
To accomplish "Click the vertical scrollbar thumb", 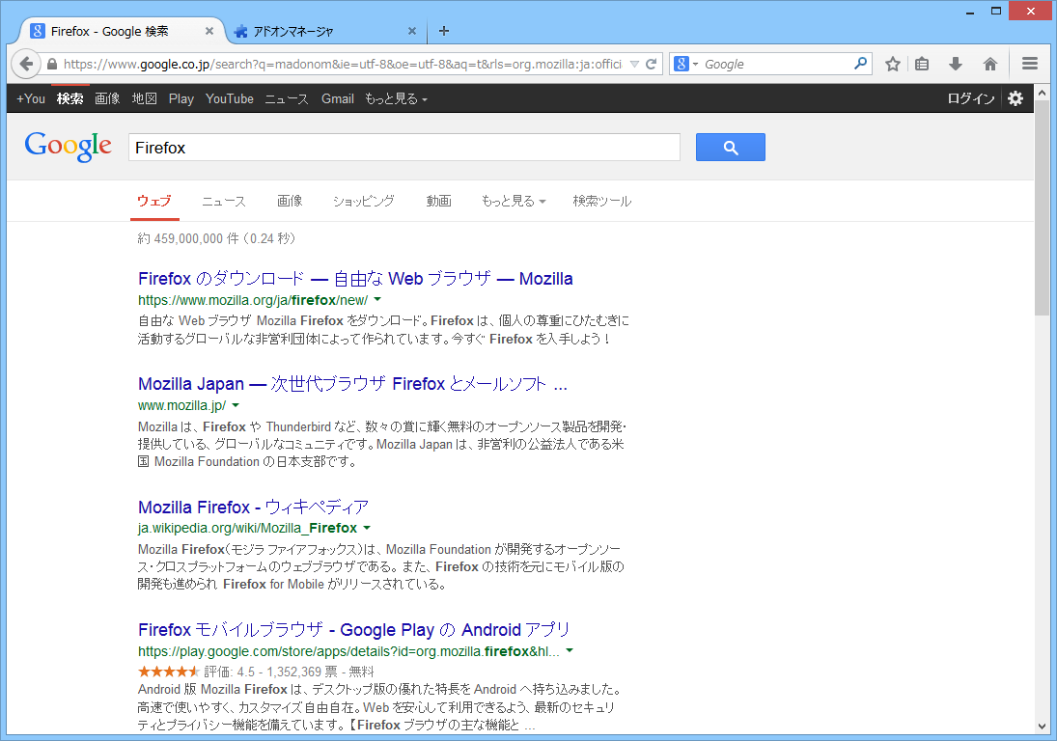I will click(x=1042, y=207).
